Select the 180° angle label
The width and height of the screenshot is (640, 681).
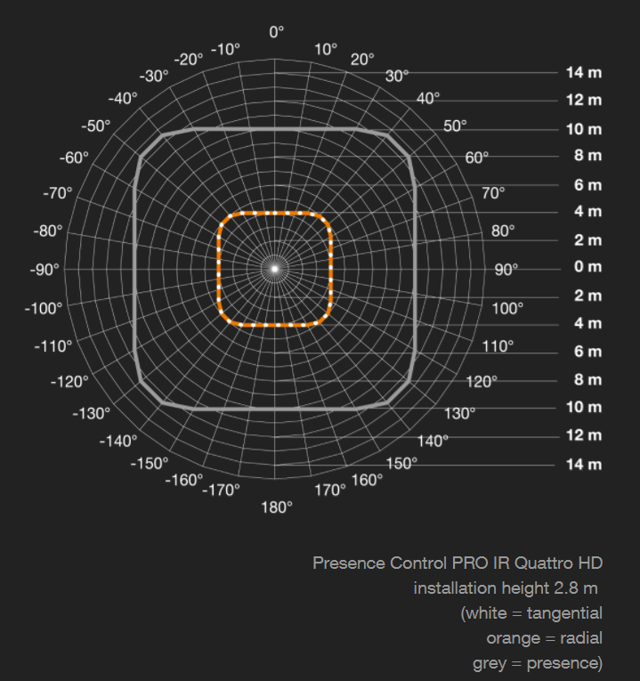point(277,507)
